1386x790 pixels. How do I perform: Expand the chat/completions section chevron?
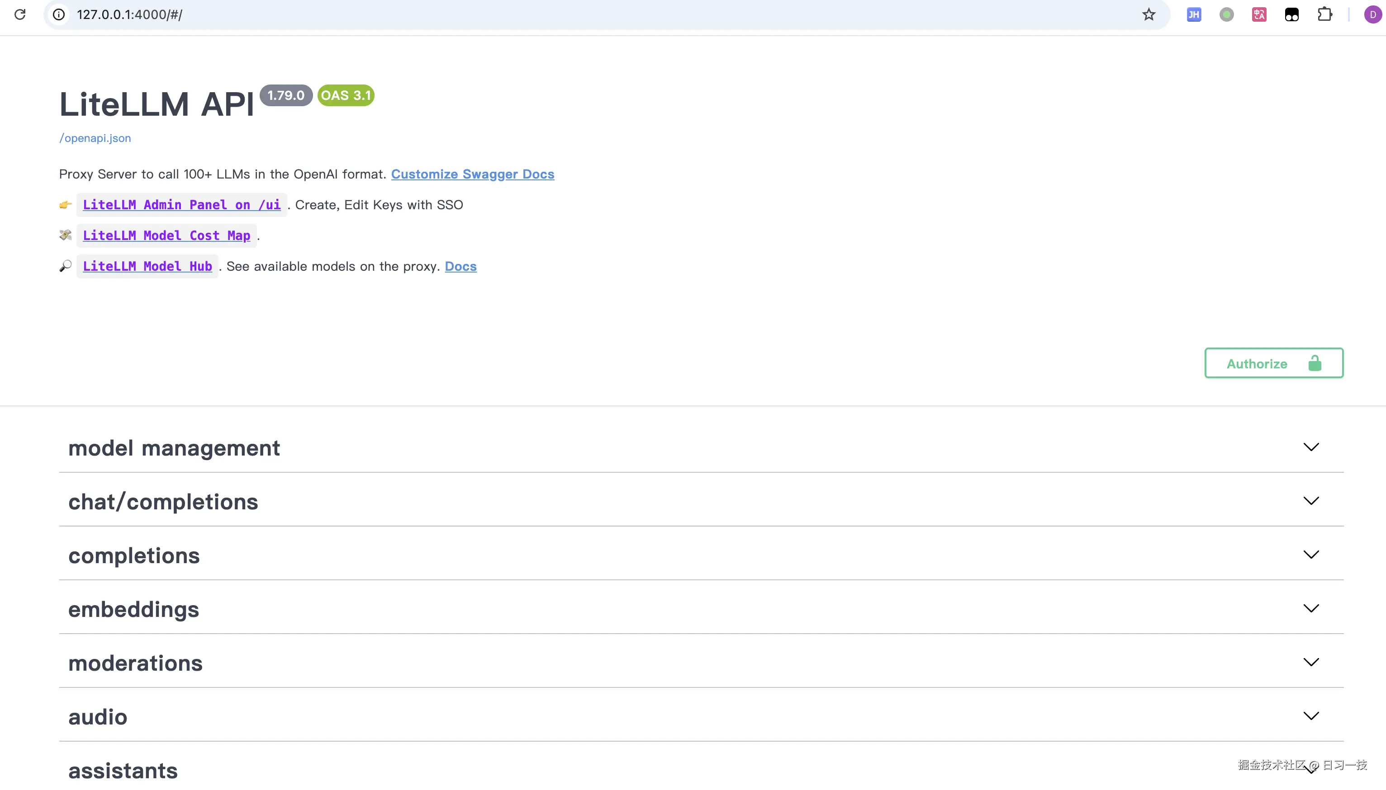1310,501
